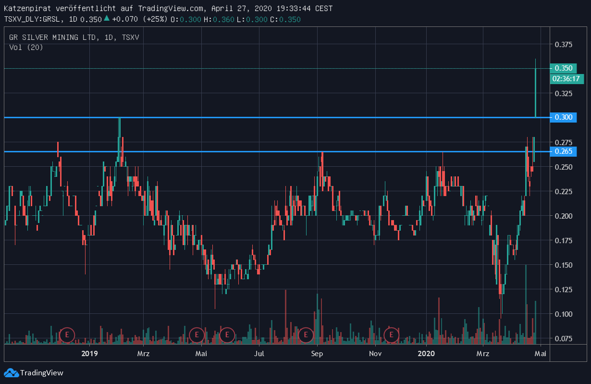Open the TradingView text link at bottom
This screenshot has width=591, height=384.
(42, 372)
